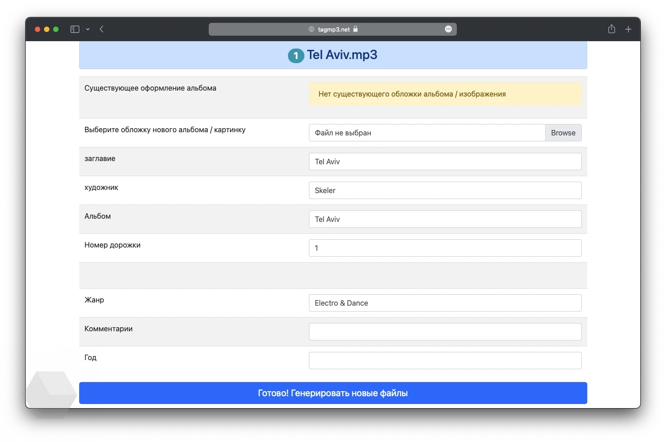Click the tagmp3.net address bar
The width and height of the screenshot is (666, 442).
click(x=333, y=29)
